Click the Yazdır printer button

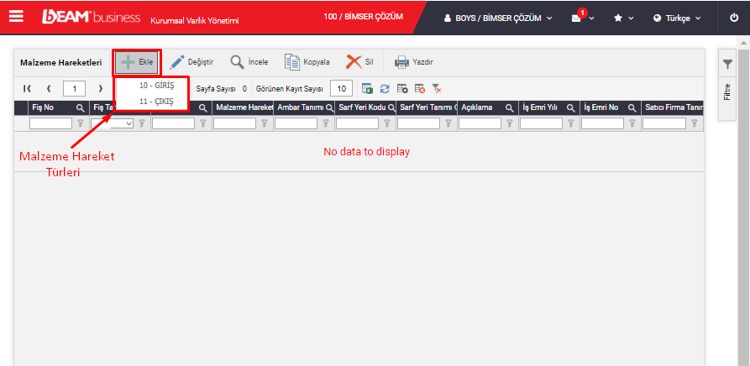tap(414, 62)
